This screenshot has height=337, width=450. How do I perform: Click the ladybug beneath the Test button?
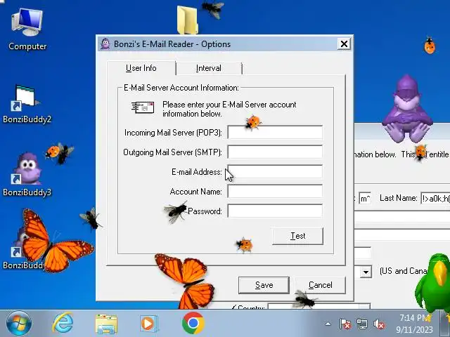click(x=245, y=245)
